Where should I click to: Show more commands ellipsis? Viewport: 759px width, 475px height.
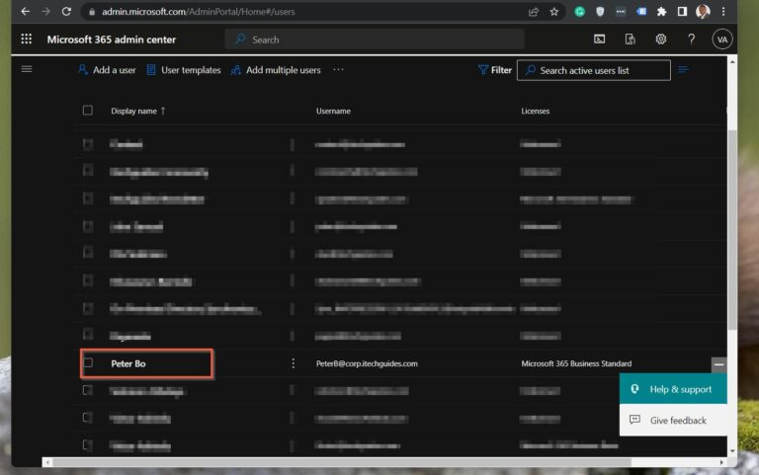[338, 70]
